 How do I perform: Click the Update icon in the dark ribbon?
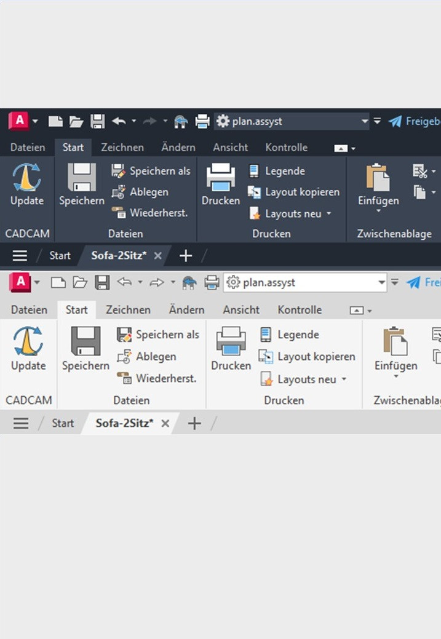coord(27,178)
